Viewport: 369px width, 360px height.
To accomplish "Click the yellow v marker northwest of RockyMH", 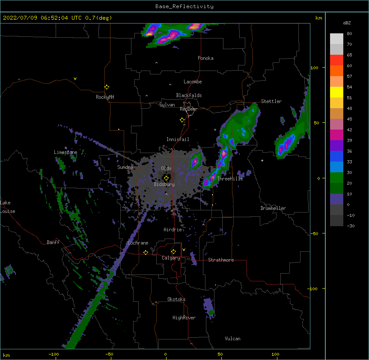I will click(75, 79).
